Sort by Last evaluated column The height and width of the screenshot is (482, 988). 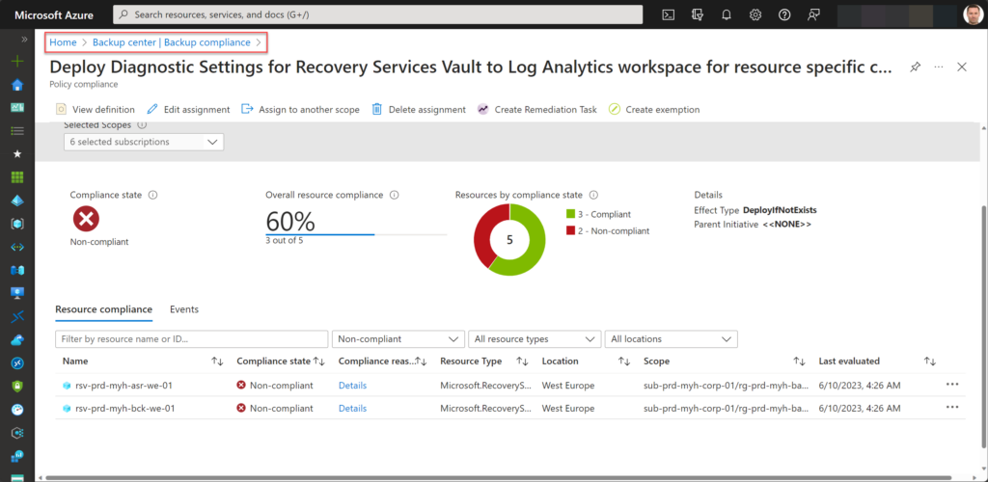[930, 361]
